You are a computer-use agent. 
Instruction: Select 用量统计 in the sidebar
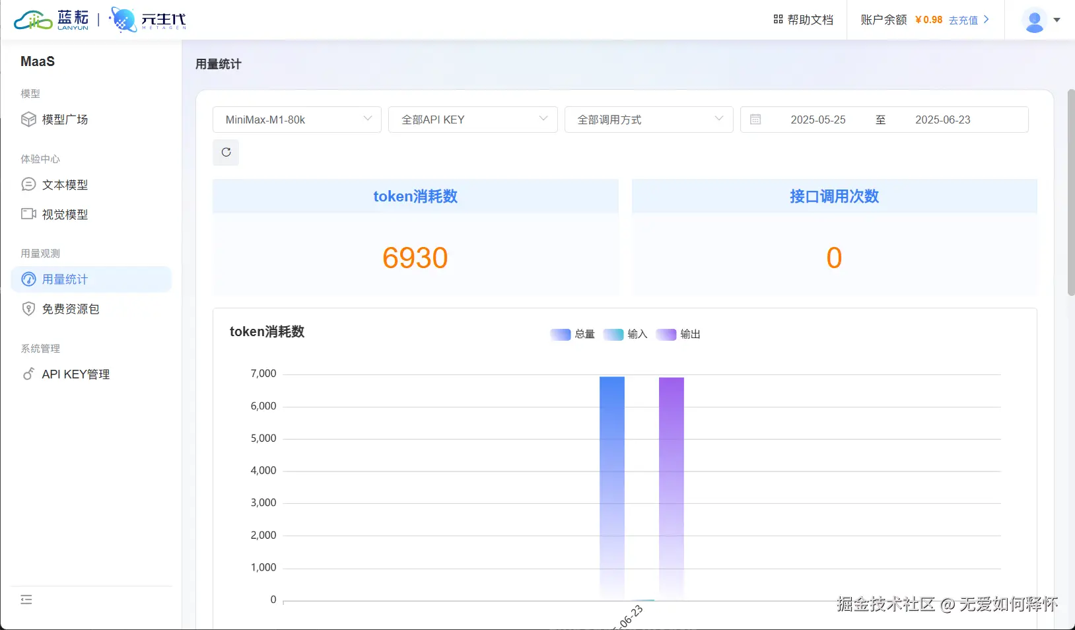(x=91, y=279)
